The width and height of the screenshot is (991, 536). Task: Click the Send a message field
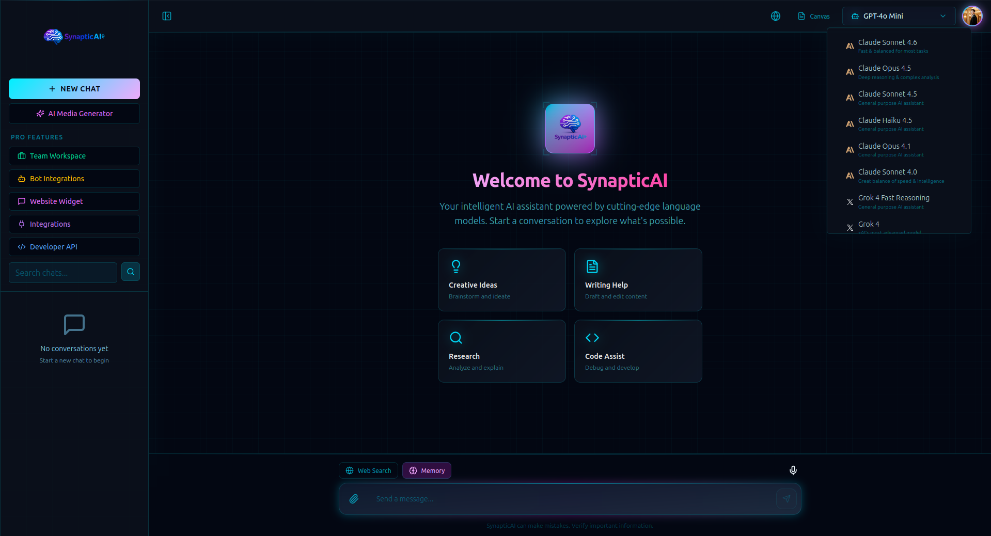coord(516,499)
